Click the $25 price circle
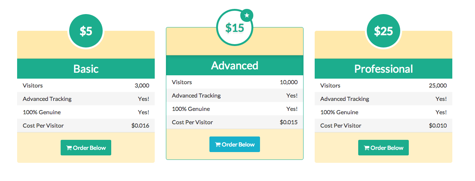The height and width of the screenshot is (181, 475). click(x=383, y=32)
